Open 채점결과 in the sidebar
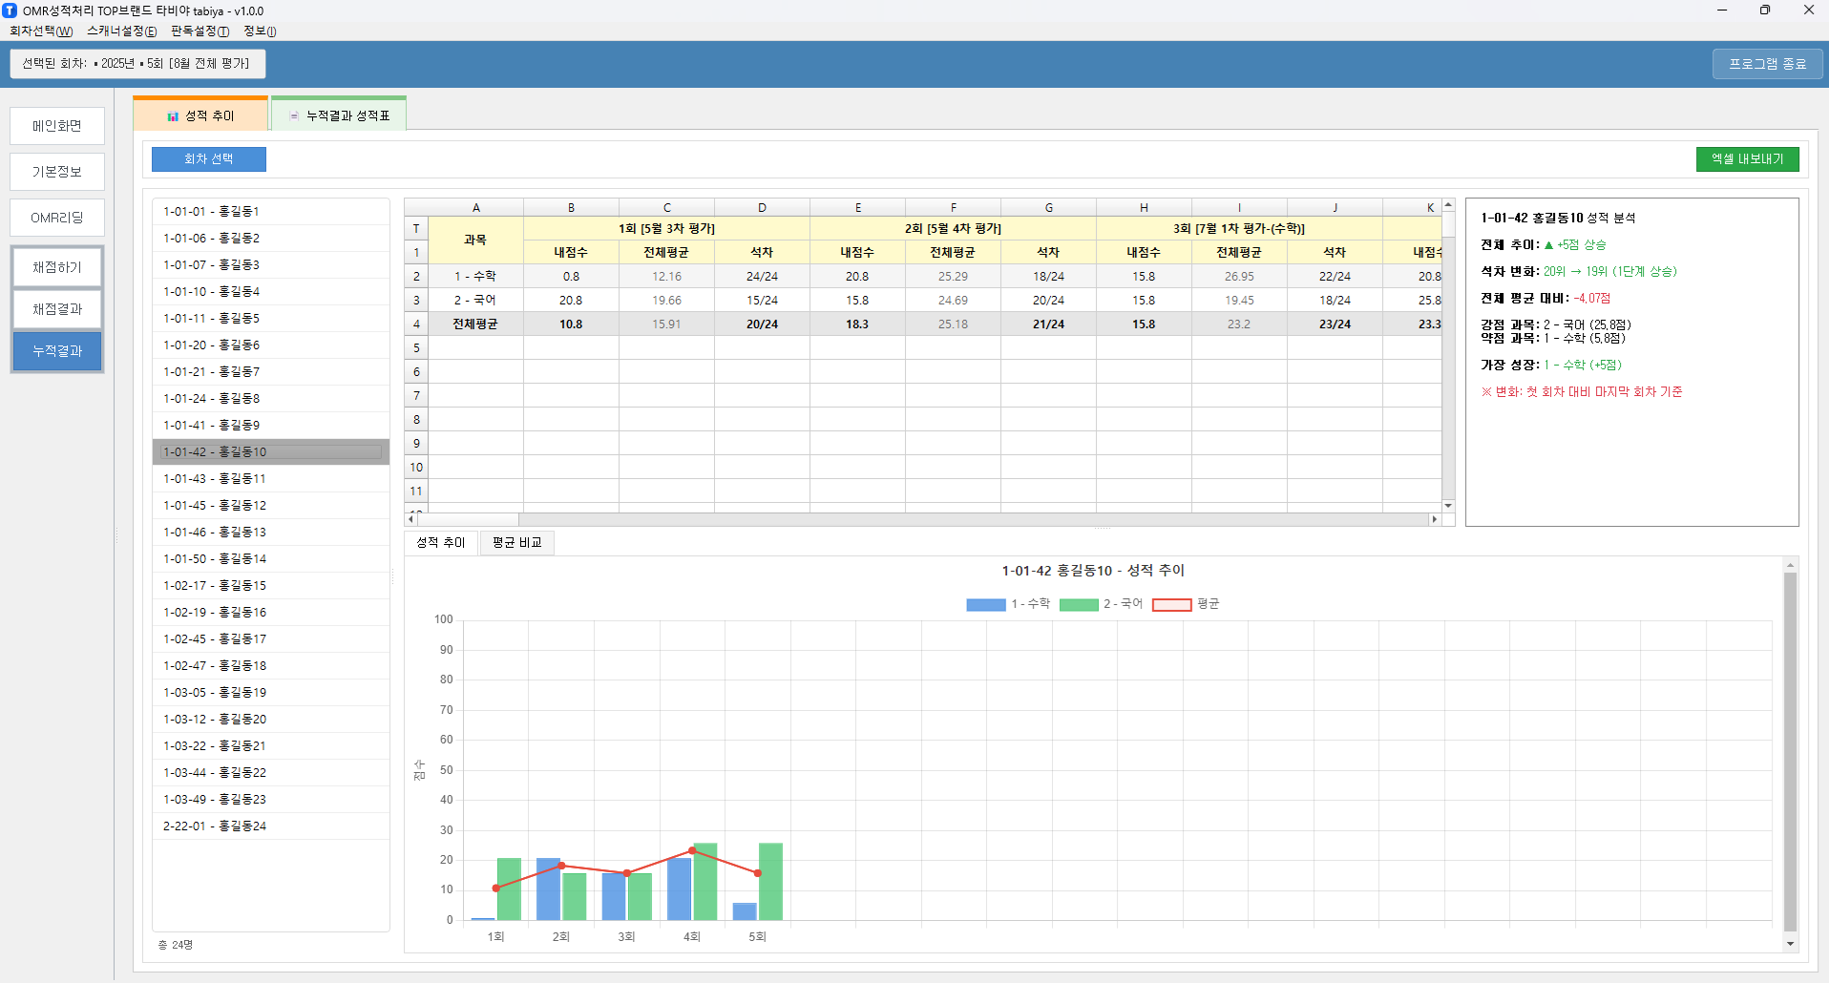Viewport: 1829px width, 983px height. (57, 309)
